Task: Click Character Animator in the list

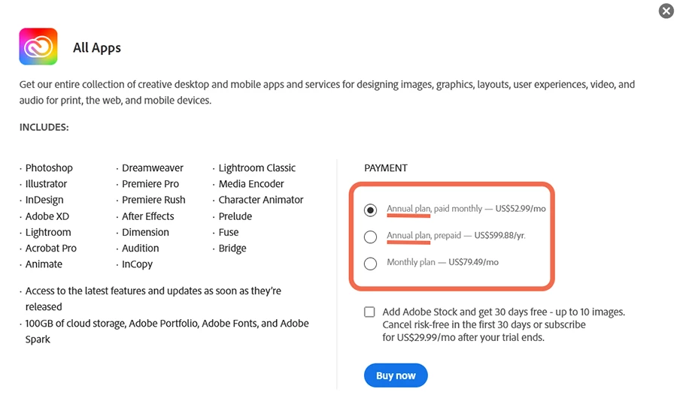Action: click(x=261, y=200)
